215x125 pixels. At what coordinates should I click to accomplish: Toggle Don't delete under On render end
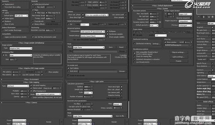tap(68, 68)
